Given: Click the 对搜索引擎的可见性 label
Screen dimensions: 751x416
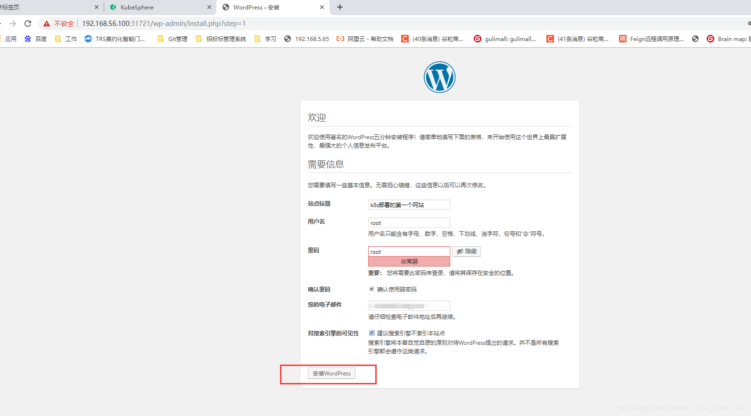Looking at the screenshot, I should 333,333.
